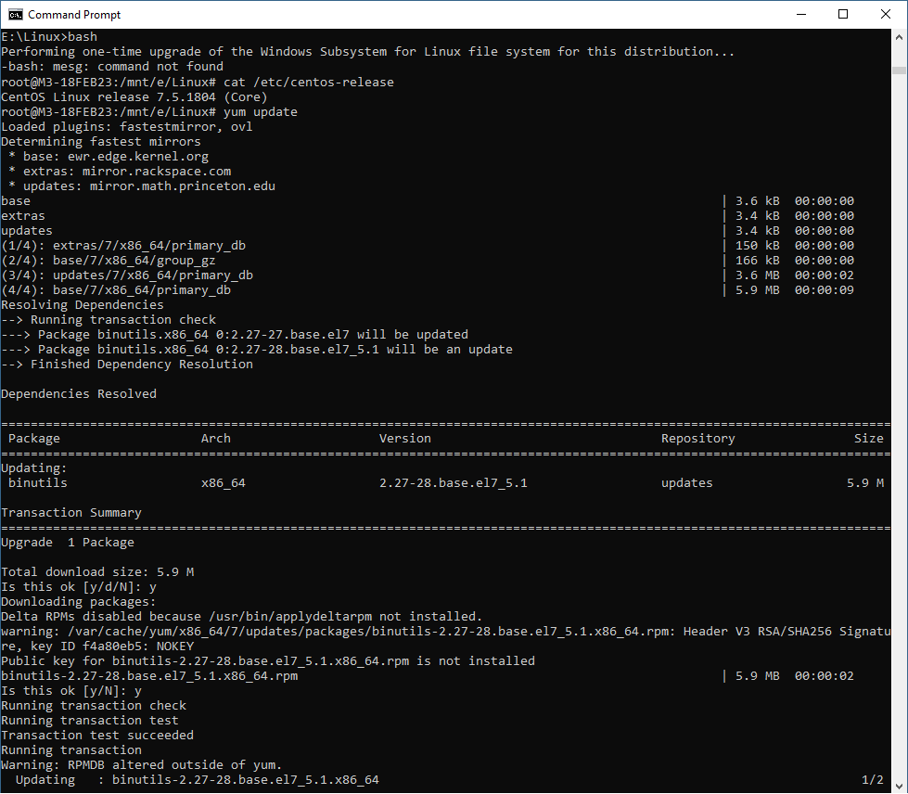The height and width of the screenshot is (794, 908).
Task: Click the 'E:\Linux>bash' command line
Action: coord(49,36)
